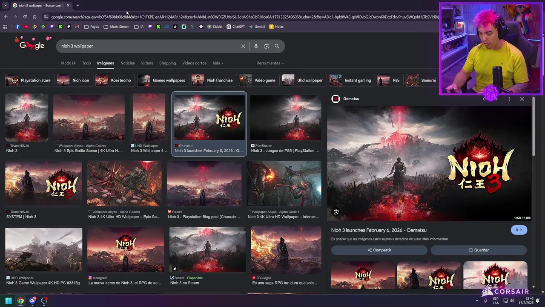This screenshot has height=307, width=545.
Task: Reload the current page
Action: pyautogui.click(x=25, y=17)
